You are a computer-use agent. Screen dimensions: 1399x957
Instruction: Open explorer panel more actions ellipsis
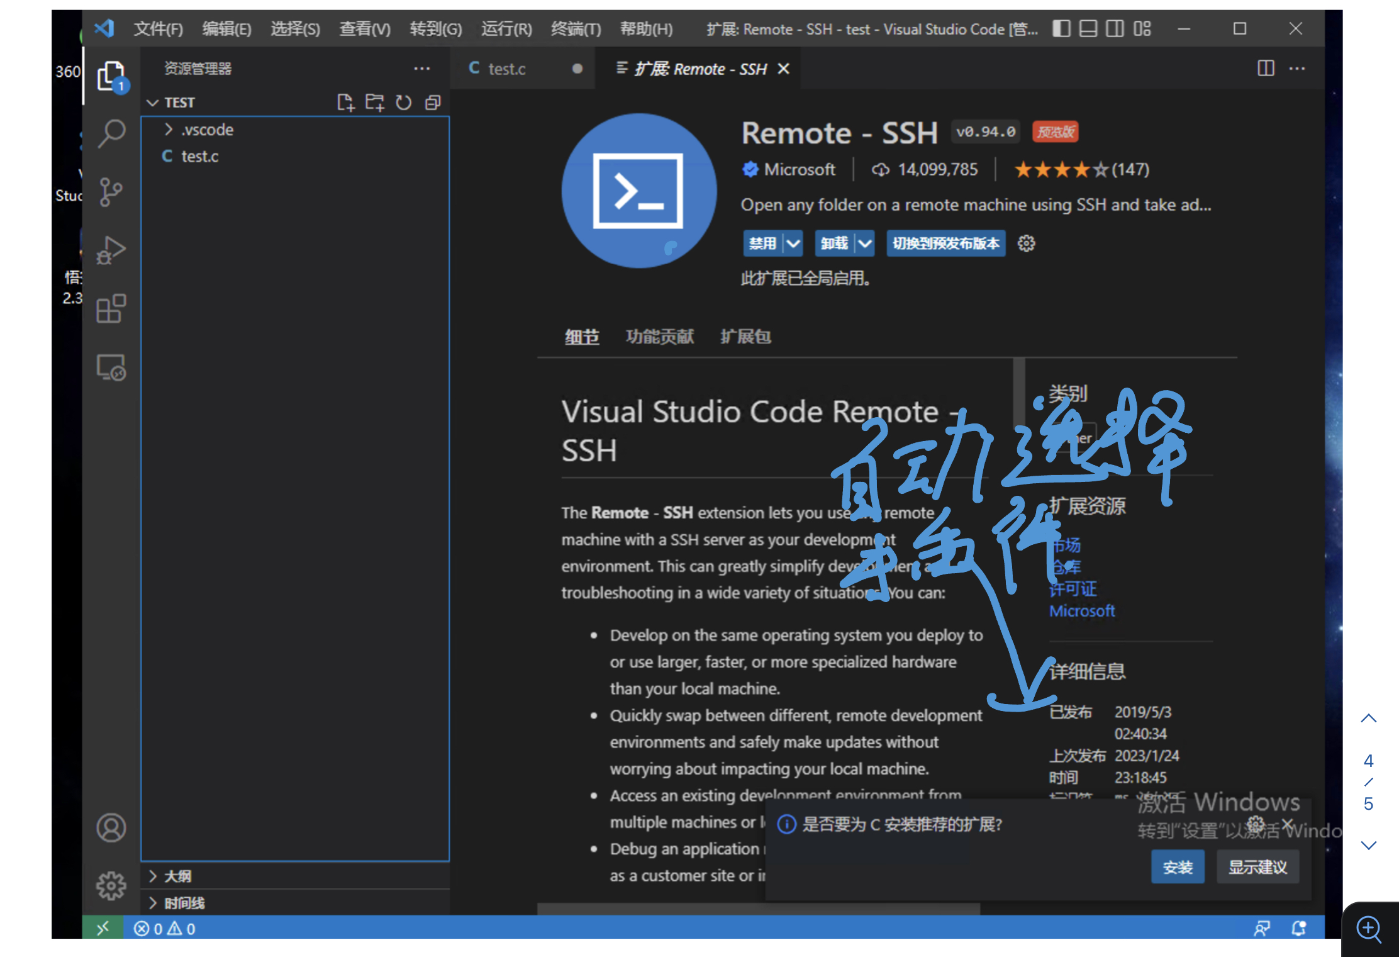(422, 69)
